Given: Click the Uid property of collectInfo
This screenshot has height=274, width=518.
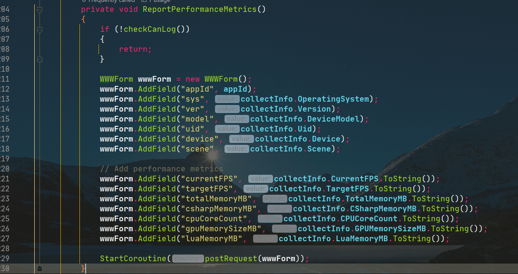Looking at the screenshot, I should click(304, 129).
